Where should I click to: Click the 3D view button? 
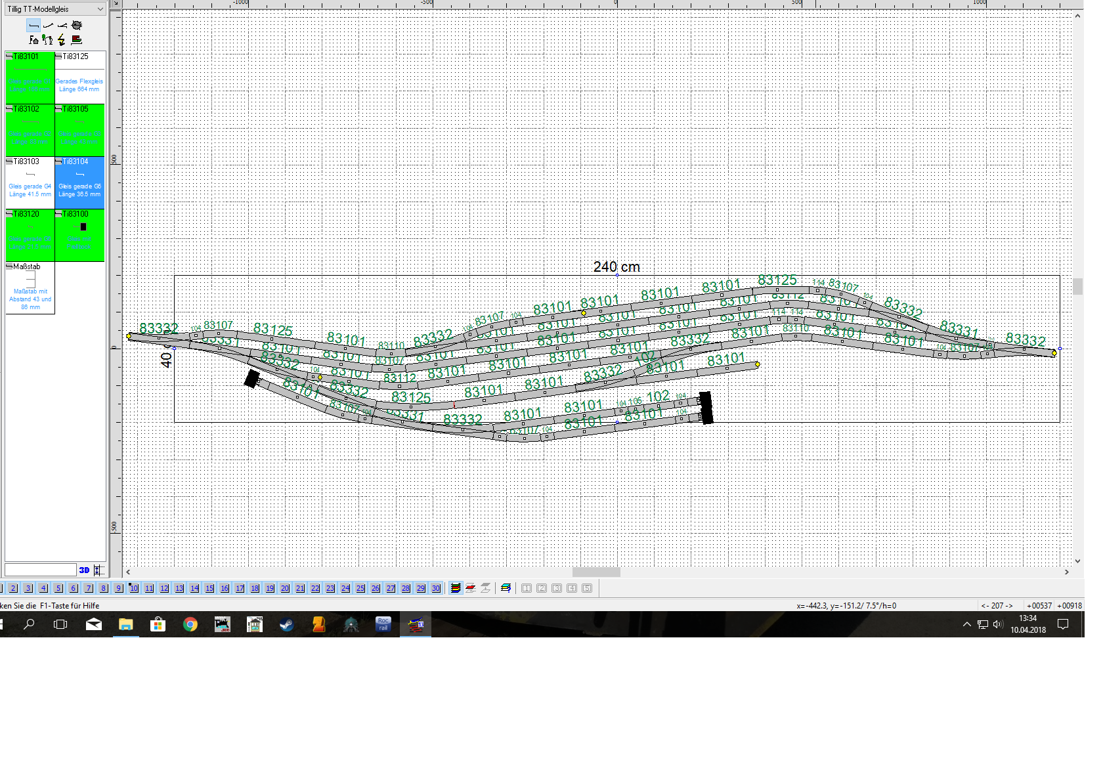click(84, 570)
